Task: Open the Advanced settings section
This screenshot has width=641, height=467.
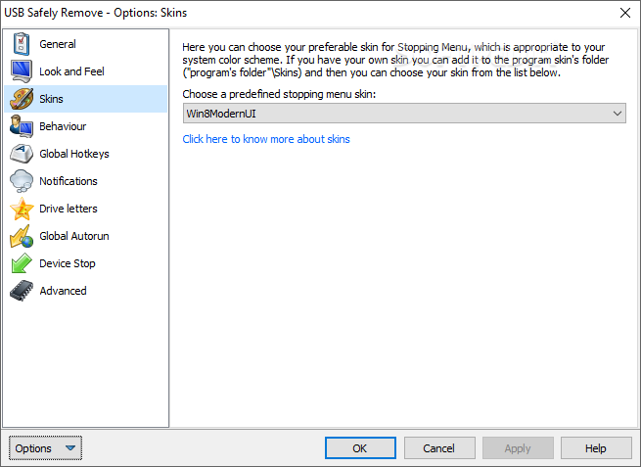Action: (63, 291)
